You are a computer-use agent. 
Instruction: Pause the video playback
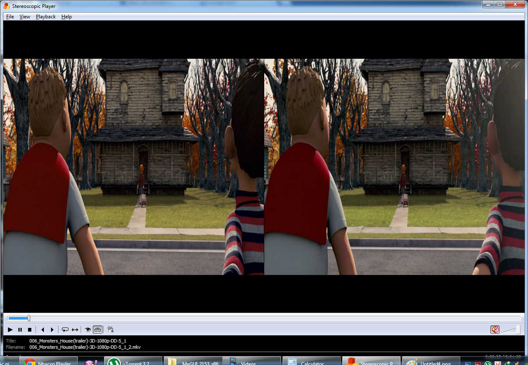(x=20, y=330)
